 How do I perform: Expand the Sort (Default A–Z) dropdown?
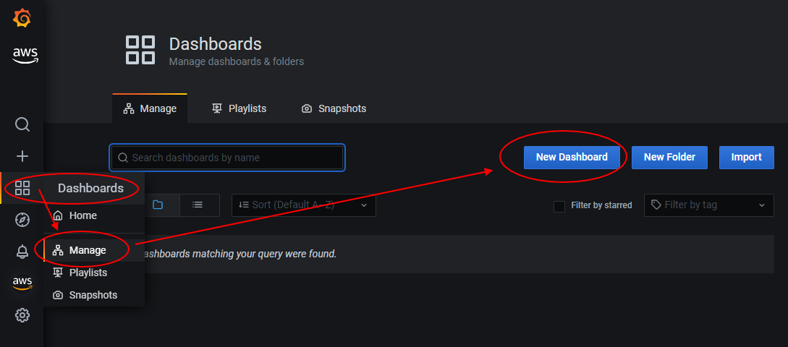tap(303, 205)
